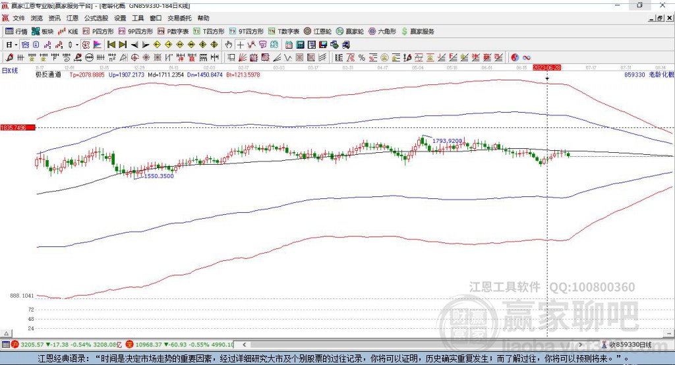This screenshot has width=675, height=365.
Task: Expand sub-panel with bottom-left triangle button
Action: coord(6,333)
